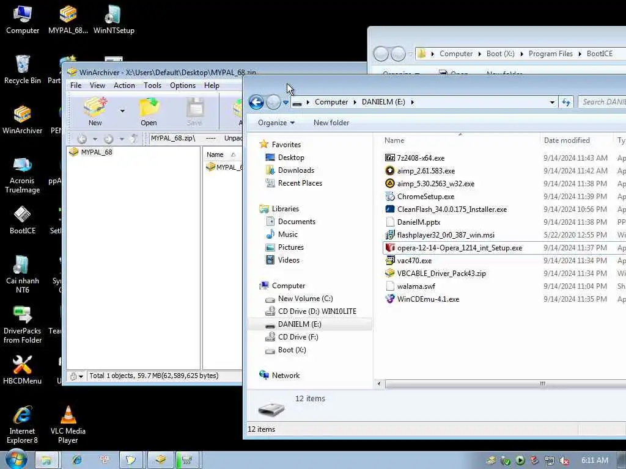Viewport: 626px width, 469px height.
Task: Click disabled Save icon in WinArchiver
Action: pos(194,112)
